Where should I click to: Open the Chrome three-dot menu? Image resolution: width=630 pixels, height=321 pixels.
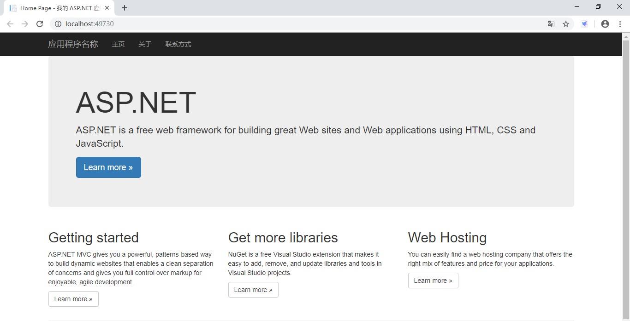[x=620, y=24]
